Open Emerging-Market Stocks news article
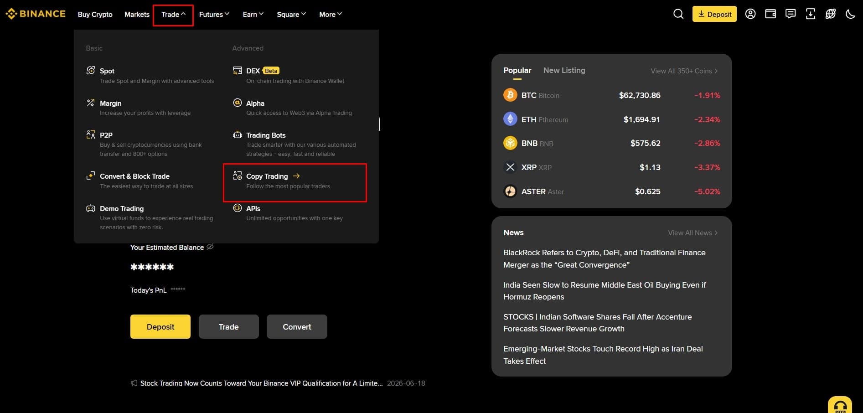863x413 pixels. (603, 355)
